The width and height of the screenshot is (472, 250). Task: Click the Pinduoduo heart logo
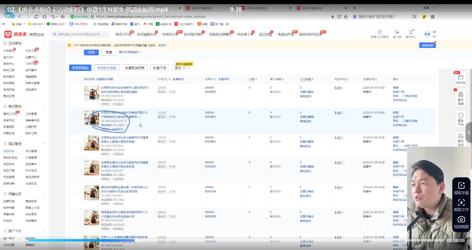pos(8,34)
